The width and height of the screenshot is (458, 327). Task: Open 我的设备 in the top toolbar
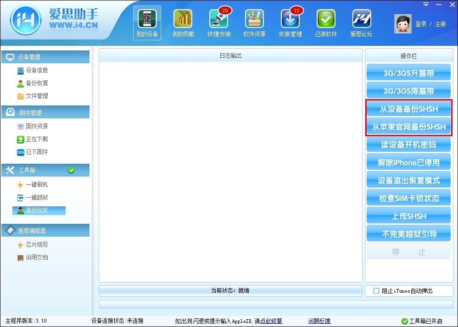[147, 23]
